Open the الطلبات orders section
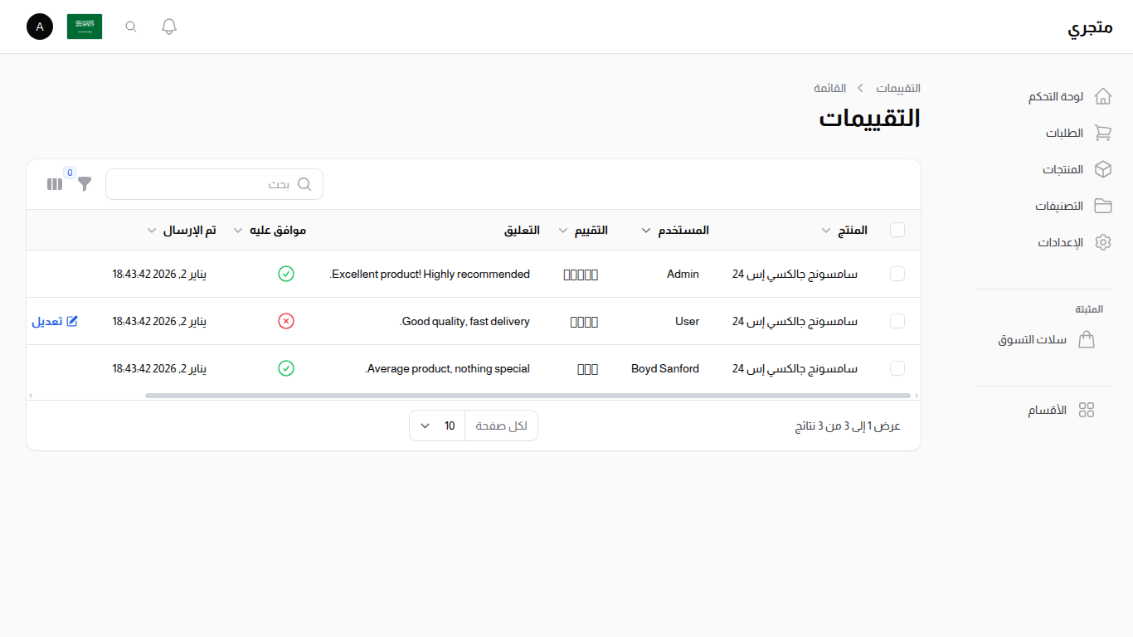1133x637 pixels. coord(1065,133)
